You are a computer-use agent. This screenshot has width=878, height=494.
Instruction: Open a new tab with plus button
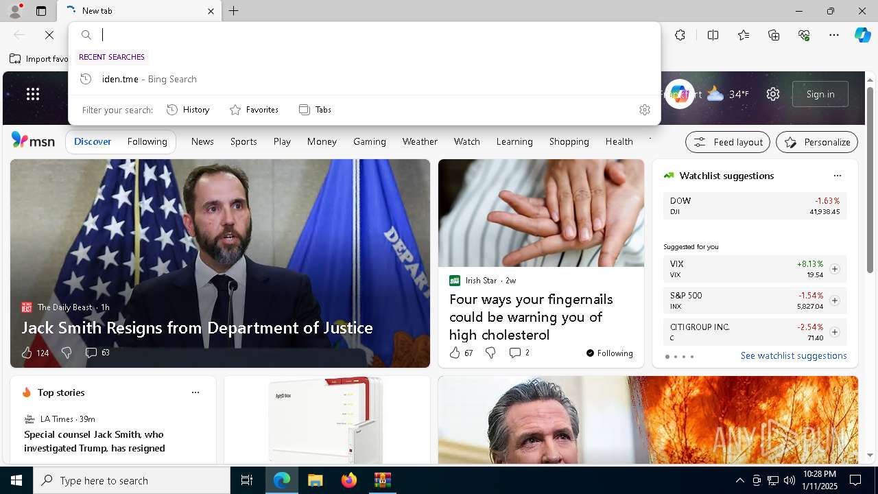coord(234,11)
